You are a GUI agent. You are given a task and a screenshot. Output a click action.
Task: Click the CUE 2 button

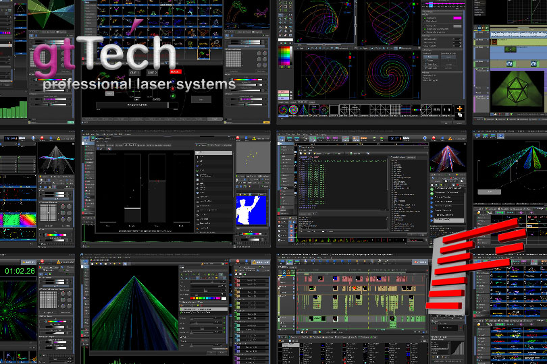point(152,73)
